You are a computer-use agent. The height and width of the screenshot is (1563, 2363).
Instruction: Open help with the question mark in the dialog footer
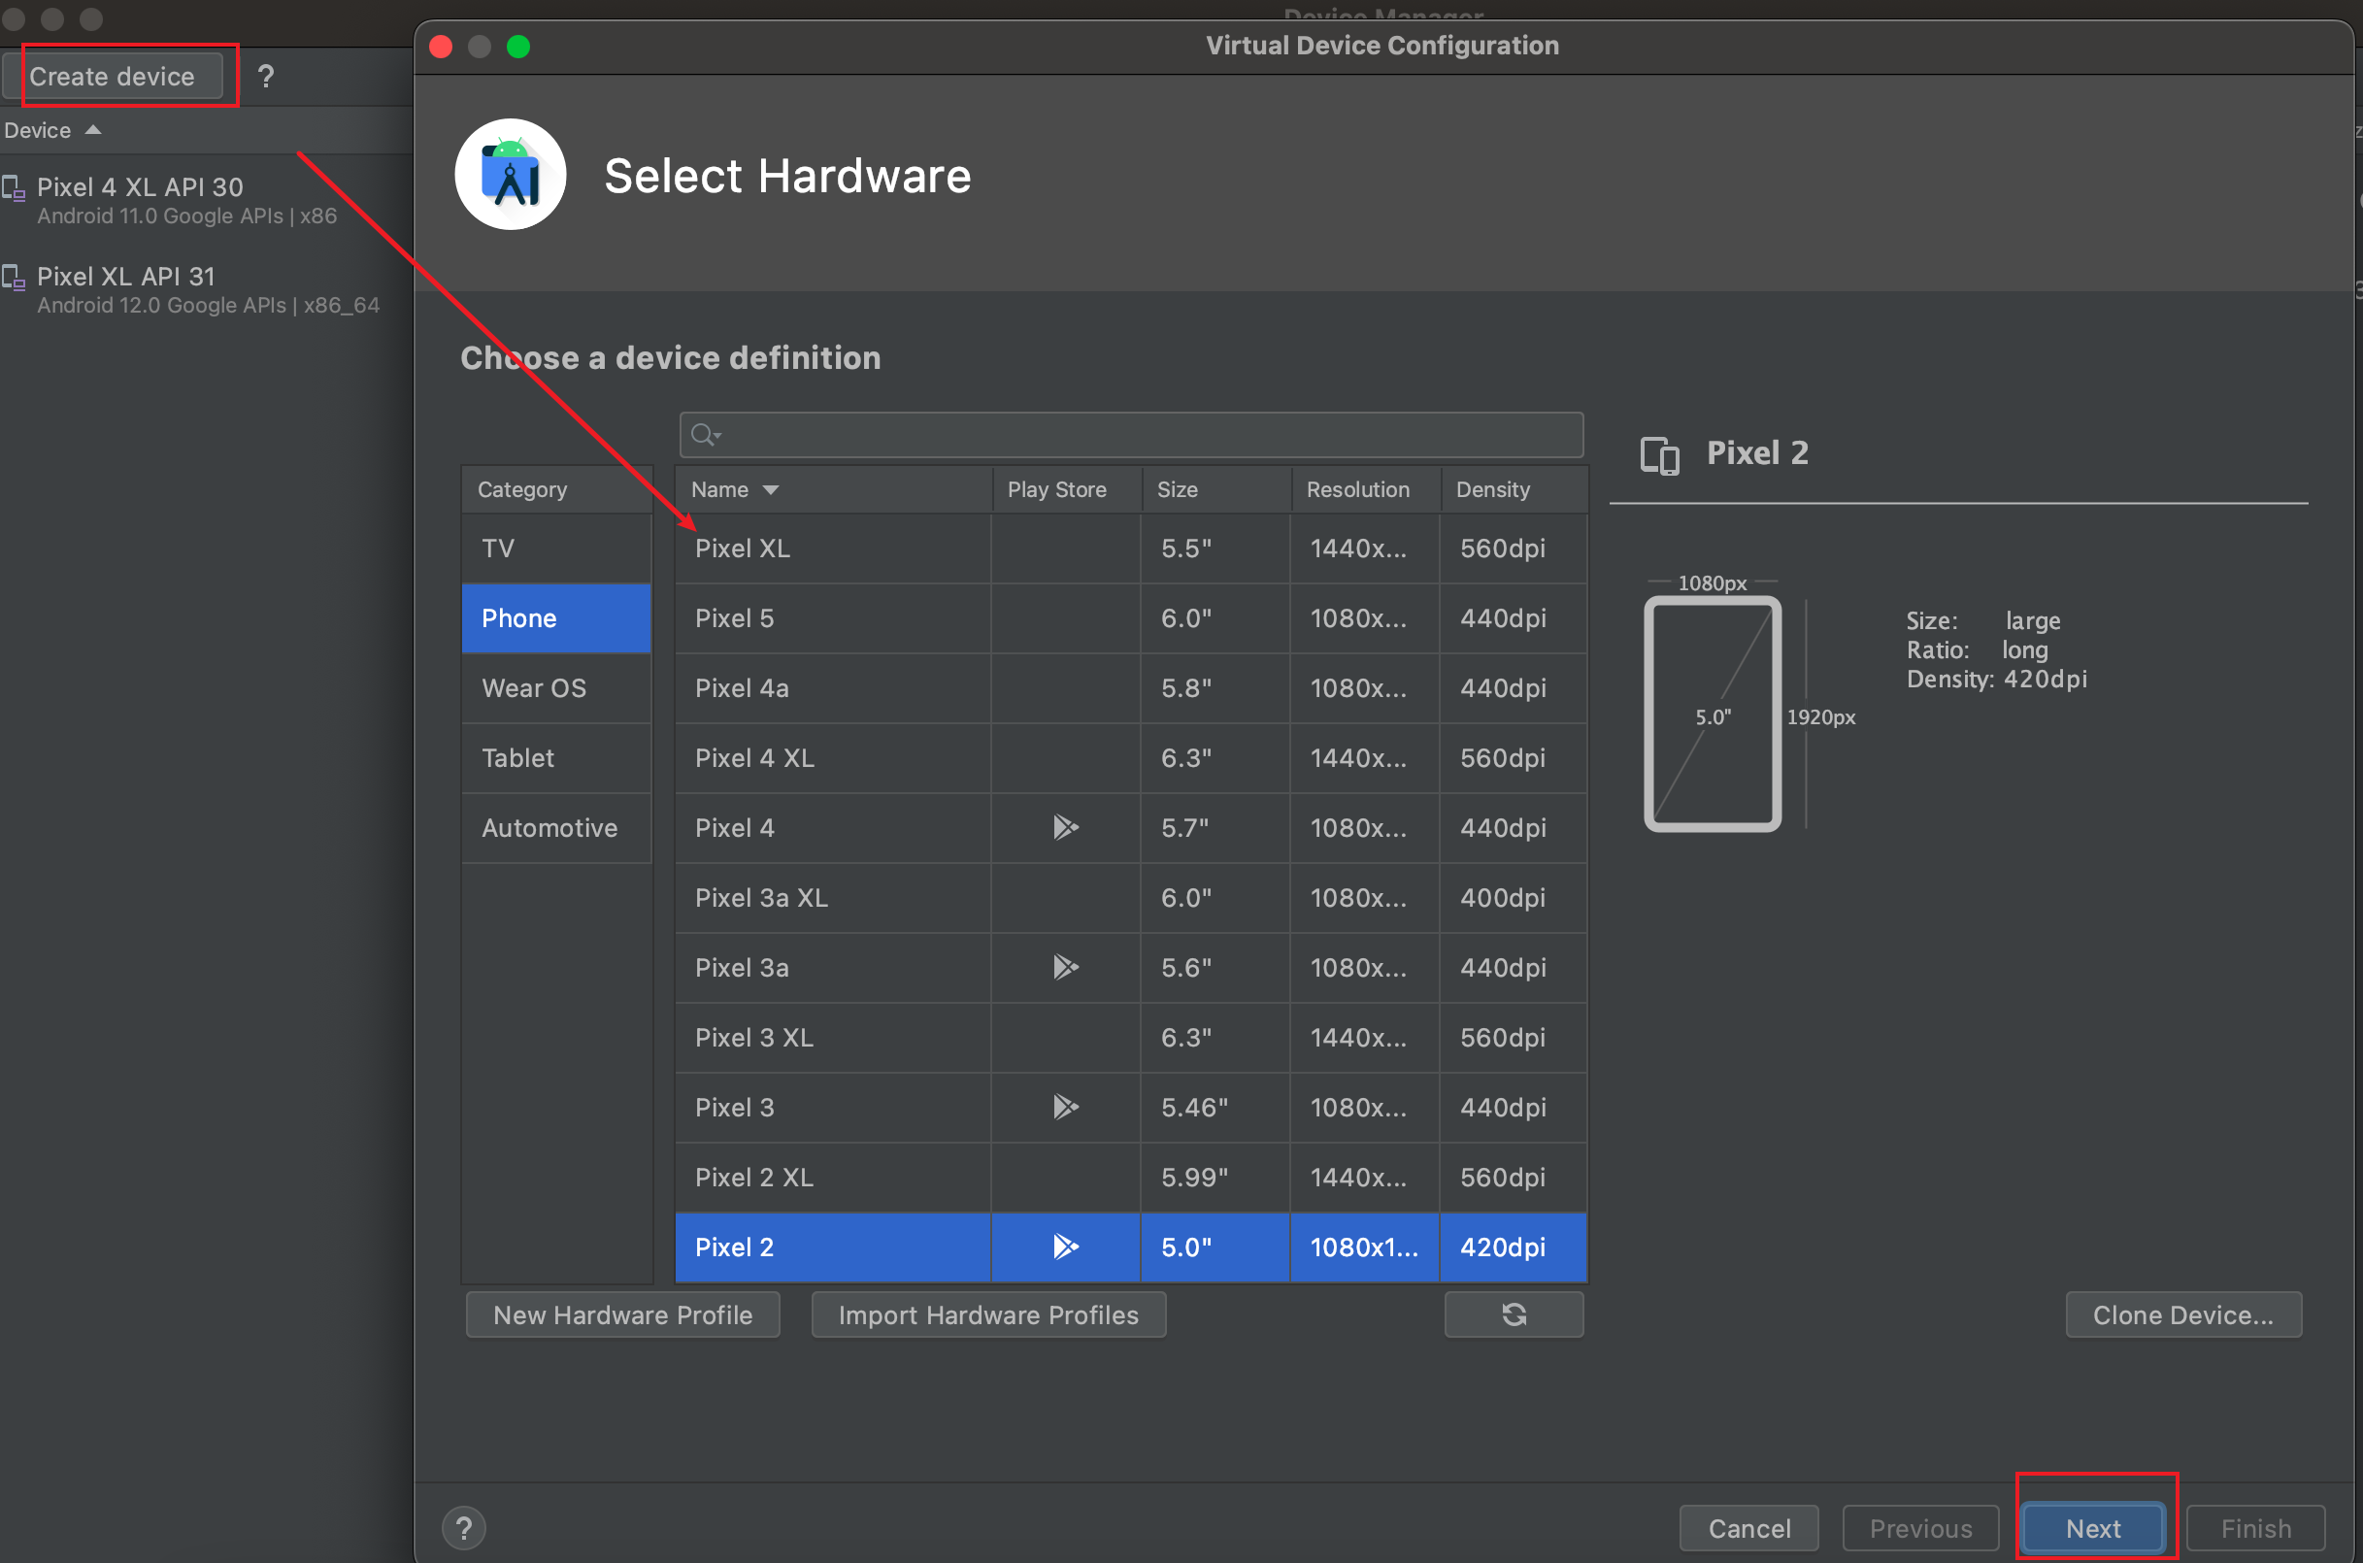coord(463,1528)
